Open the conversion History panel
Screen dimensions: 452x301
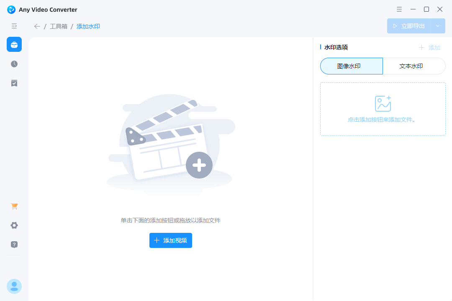[x=14, y=64]
